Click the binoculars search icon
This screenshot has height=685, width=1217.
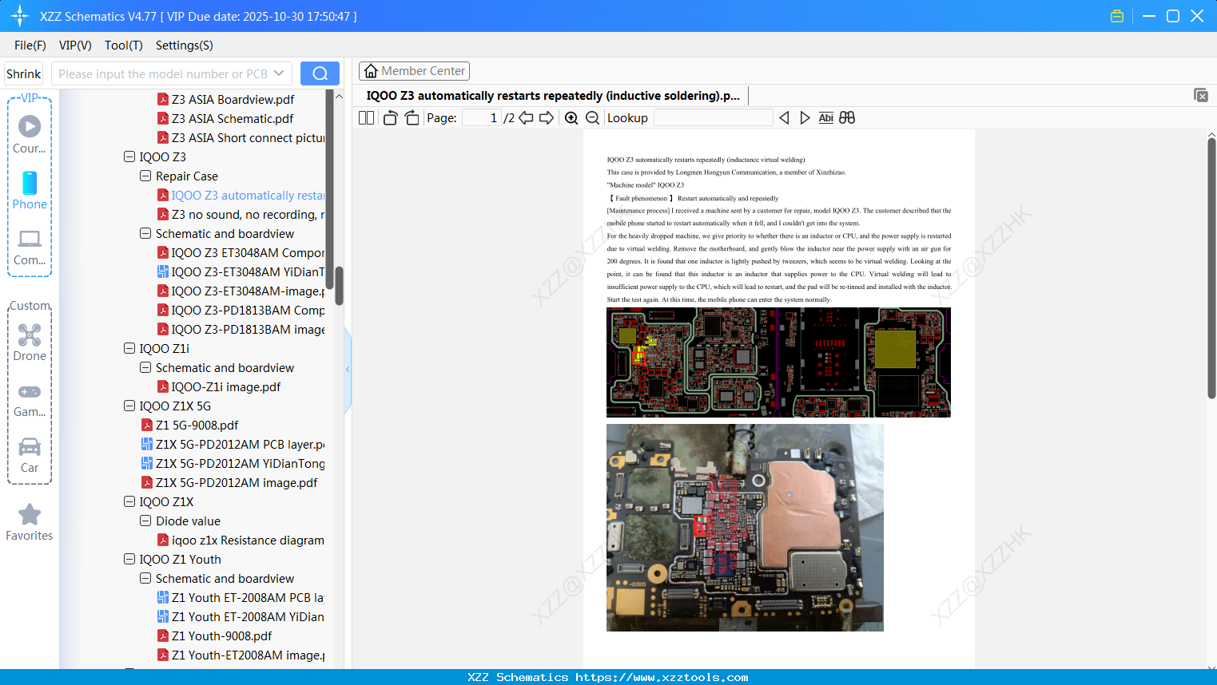847,117
